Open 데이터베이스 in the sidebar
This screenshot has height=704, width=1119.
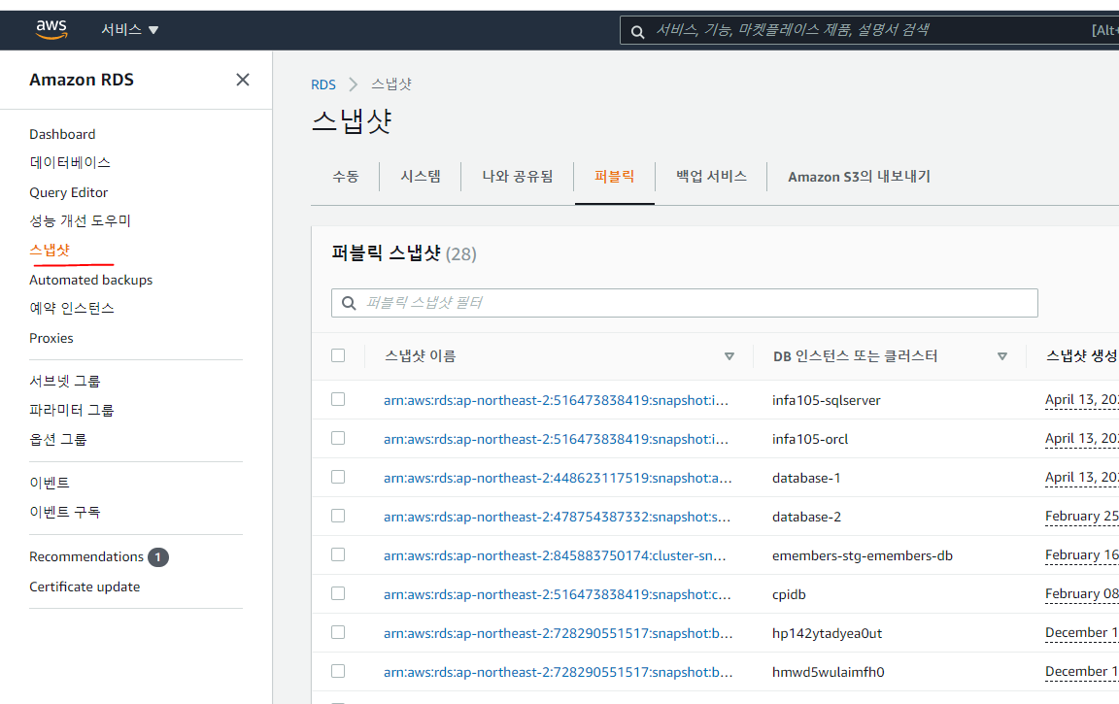(x=70, y=162)
